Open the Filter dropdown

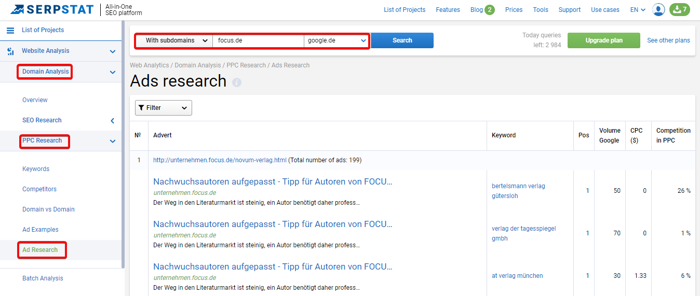164,108
